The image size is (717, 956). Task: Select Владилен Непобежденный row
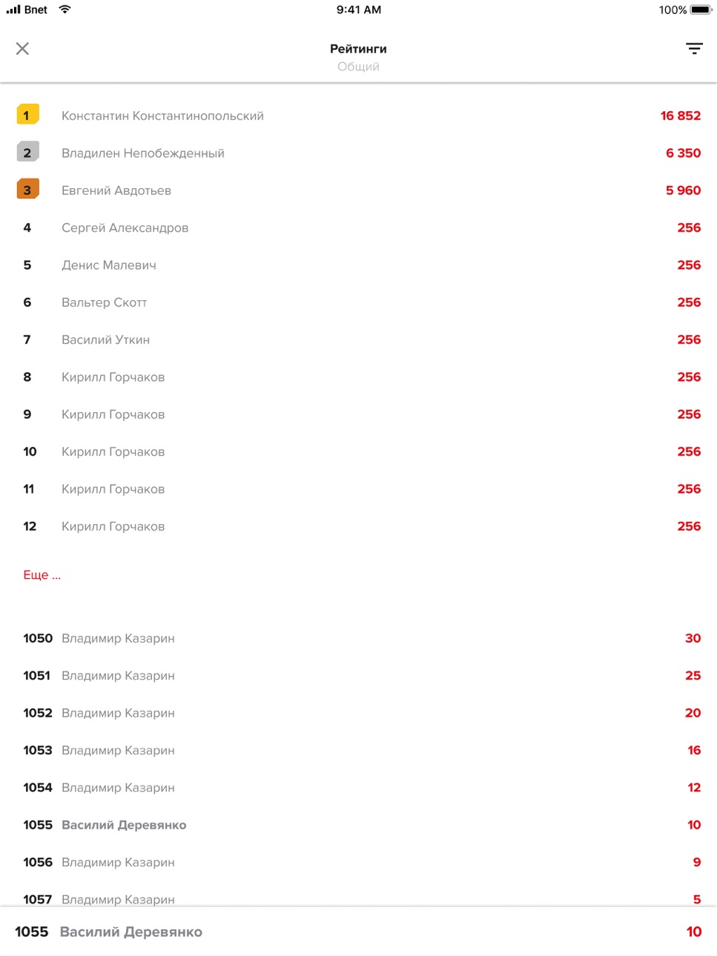358,153
